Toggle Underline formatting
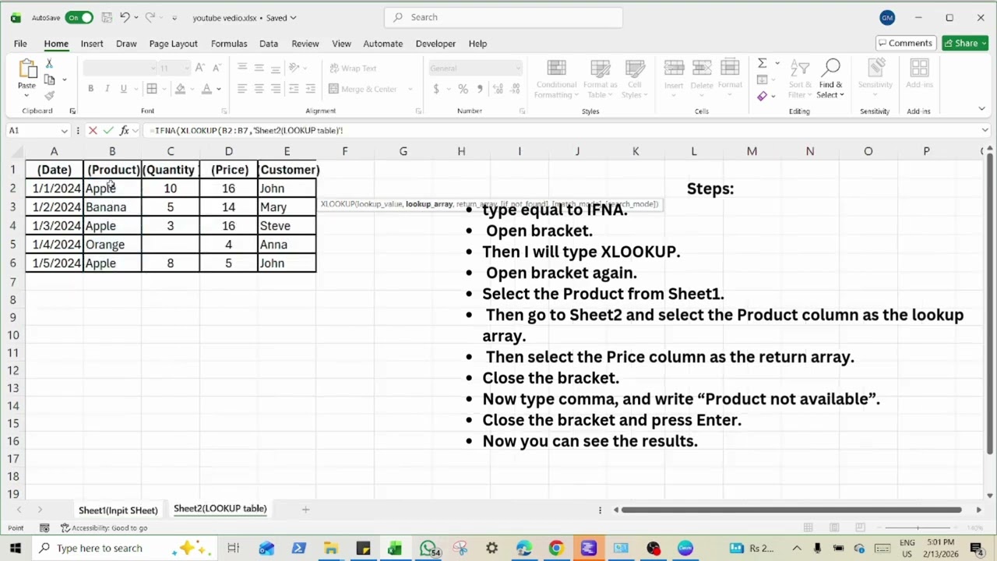This screenshot has width=997, height=561. [123, 89]
